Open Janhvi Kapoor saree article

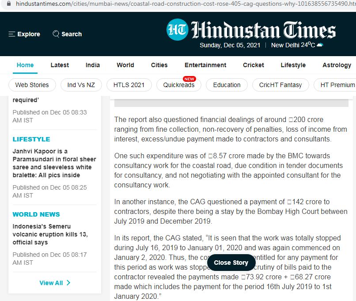(54, 163)
